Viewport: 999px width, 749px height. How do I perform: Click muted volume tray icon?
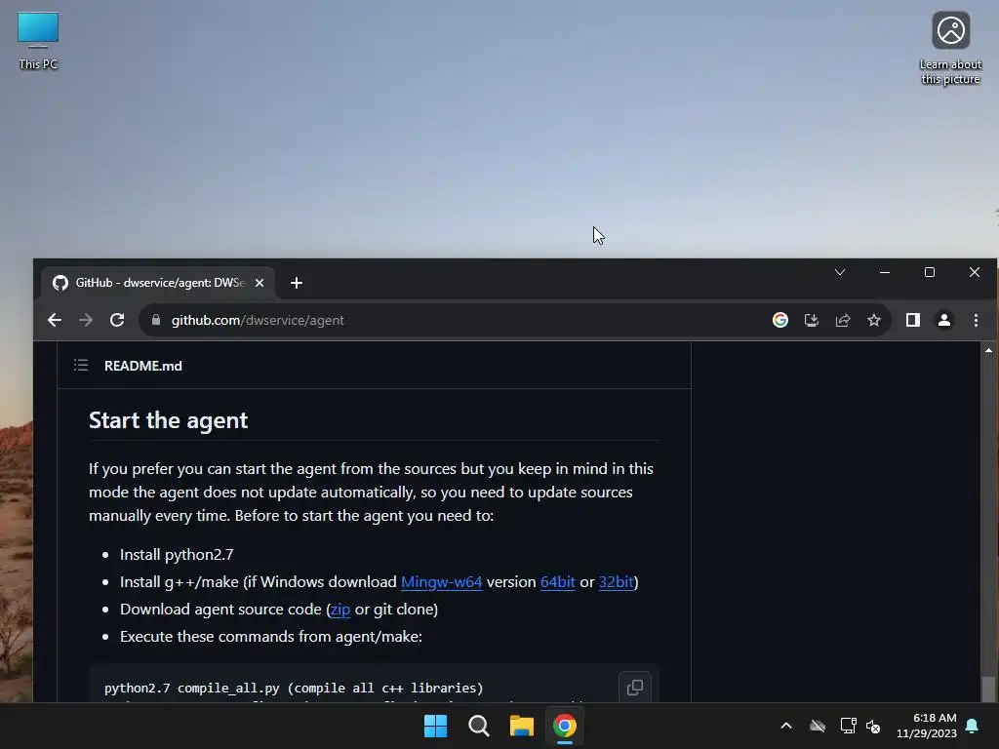click(873, 726)
